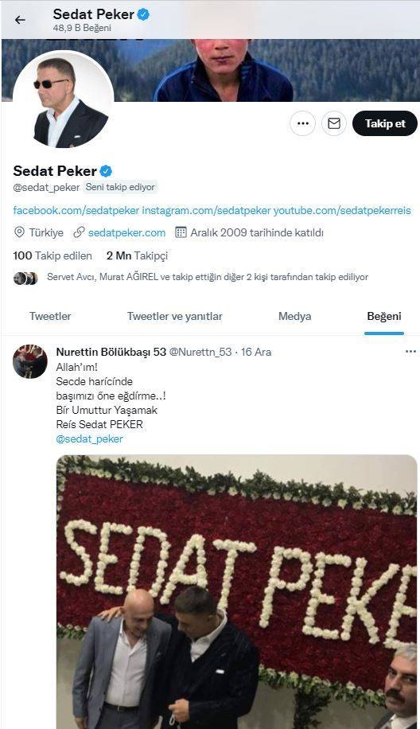Image resolution: width=420 pixels, height=729 pixels.
Task: Follow the account with Takip et
Action: (385, 123)
